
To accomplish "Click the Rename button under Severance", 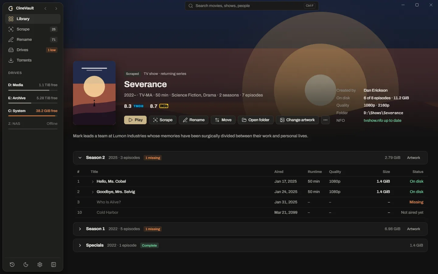I will click(194, 120).
